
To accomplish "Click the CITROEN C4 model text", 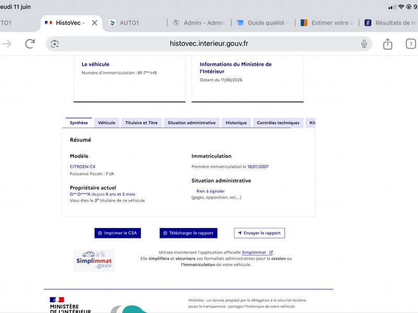I will click(83, 166).
